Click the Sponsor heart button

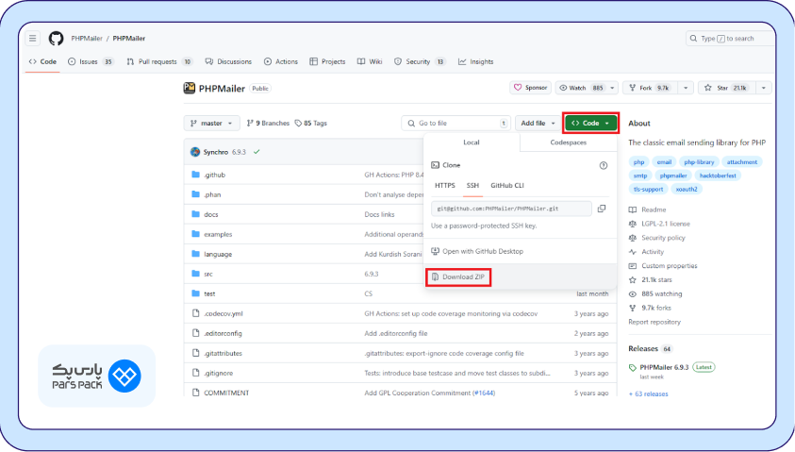coord(531,88)
